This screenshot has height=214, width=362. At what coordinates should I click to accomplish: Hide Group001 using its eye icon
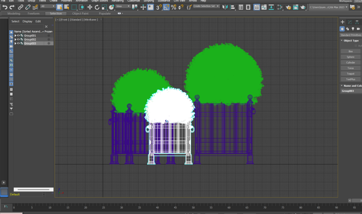[18, 36]
